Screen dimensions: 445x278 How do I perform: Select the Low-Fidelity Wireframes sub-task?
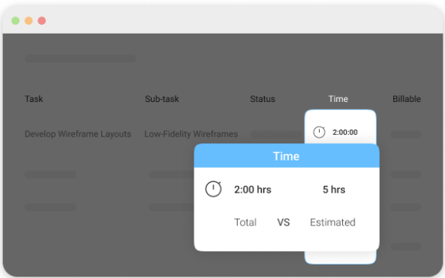[x=191, y=134]
